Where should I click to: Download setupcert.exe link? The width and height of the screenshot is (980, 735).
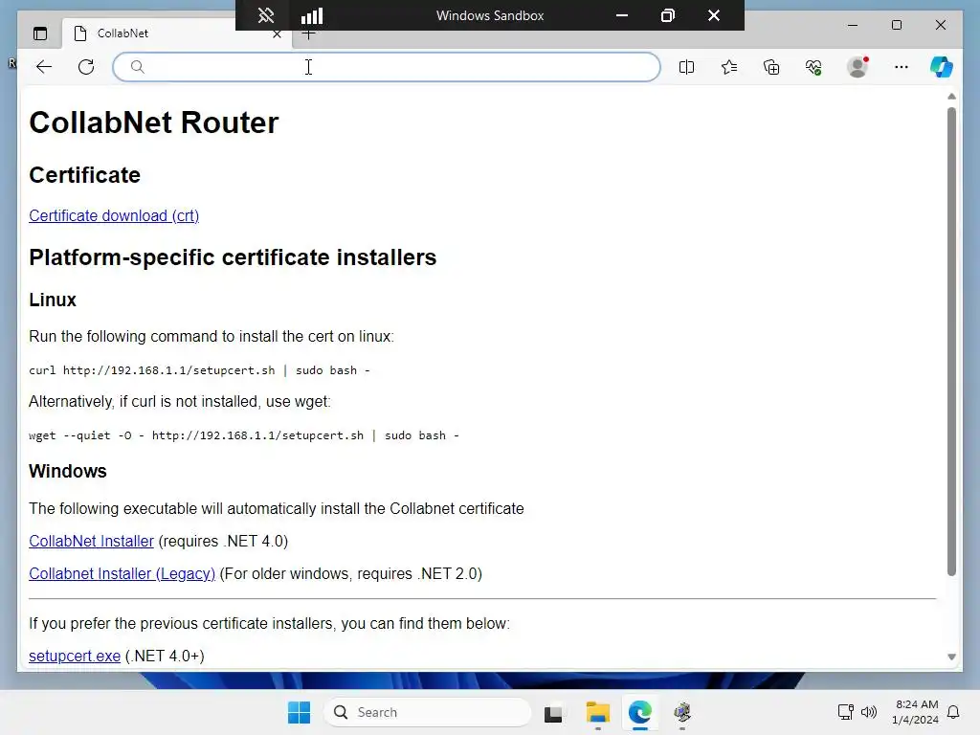[x=75, y=657]
